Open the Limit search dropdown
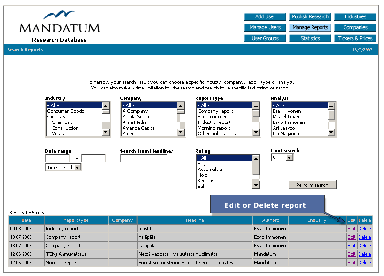The image size is (384, 276). point(282,157)
